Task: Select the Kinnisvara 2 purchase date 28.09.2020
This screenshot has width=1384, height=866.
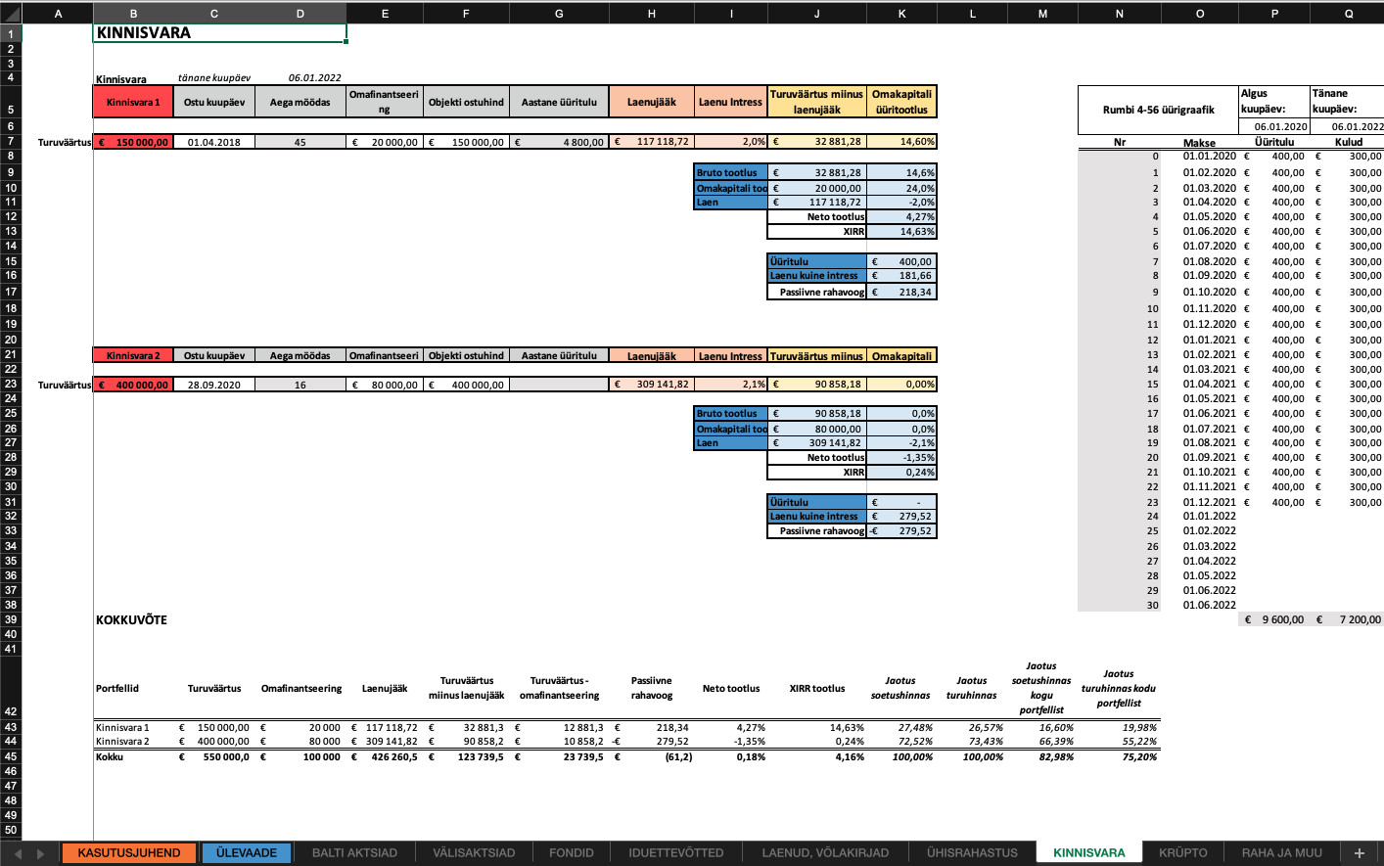Action: click(x=213, y=385)
